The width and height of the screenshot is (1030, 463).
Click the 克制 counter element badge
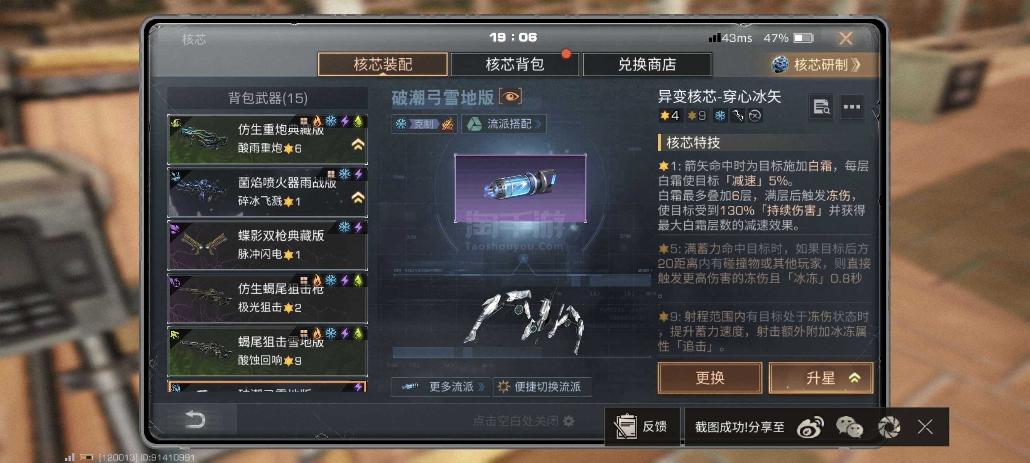click(x=424, y=124)
